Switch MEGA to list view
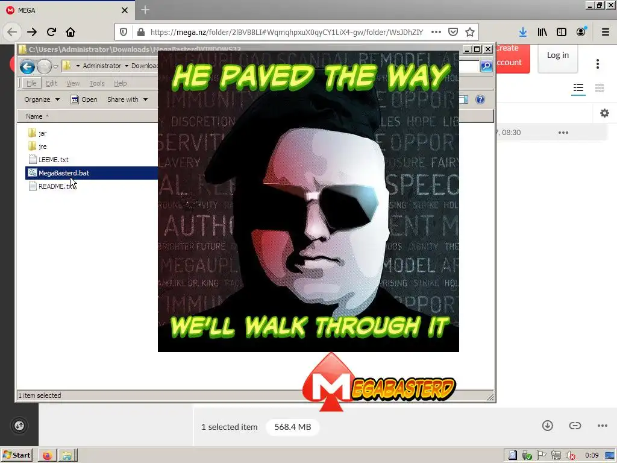This screenshot has width=617, height=463. click(578, 88)
